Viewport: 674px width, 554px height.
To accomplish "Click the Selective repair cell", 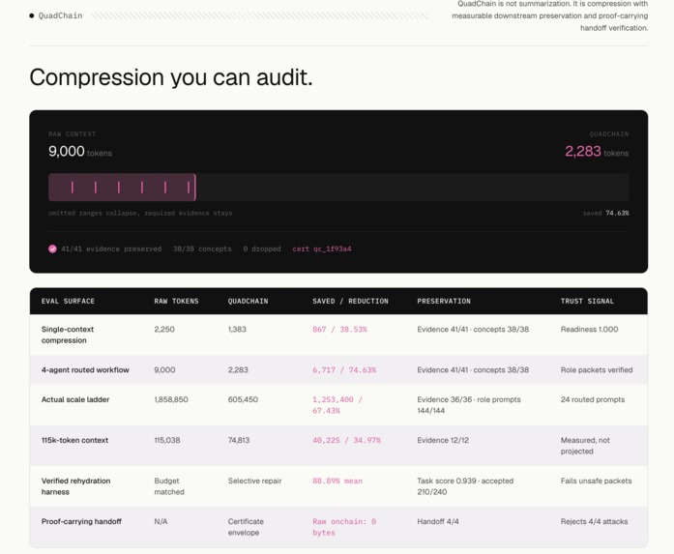I will (255, 481).
